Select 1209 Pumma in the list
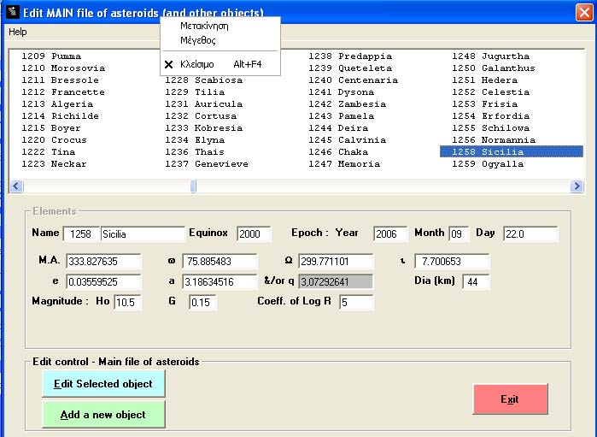597x437 pixels. (x=51, y=56)
